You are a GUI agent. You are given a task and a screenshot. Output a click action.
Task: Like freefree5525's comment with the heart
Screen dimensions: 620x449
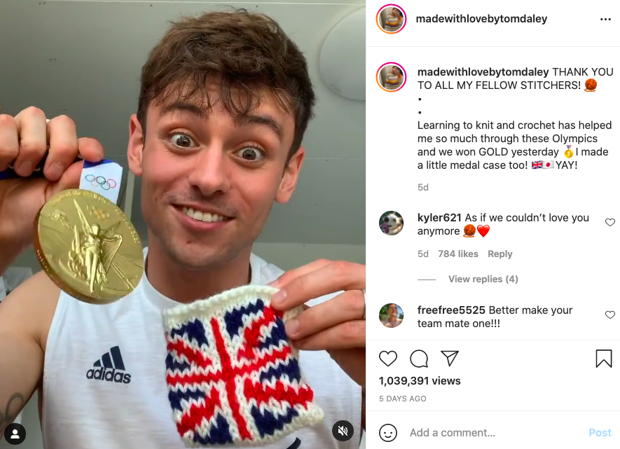[610, 315]
